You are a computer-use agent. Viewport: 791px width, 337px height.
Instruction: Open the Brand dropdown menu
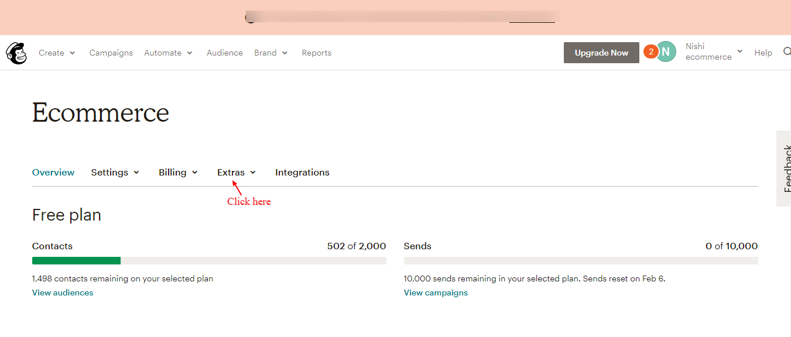point(270,53)
